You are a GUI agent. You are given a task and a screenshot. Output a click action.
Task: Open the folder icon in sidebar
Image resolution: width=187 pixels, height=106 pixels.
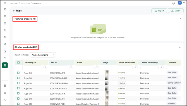(5, 58)
